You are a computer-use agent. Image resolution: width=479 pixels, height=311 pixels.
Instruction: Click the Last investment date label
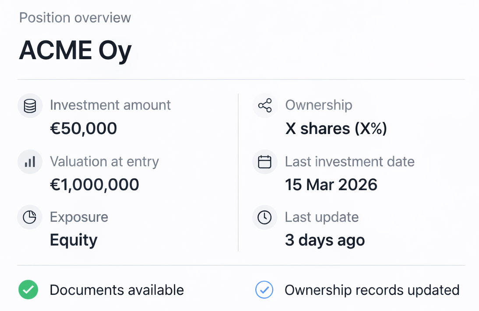349,162
